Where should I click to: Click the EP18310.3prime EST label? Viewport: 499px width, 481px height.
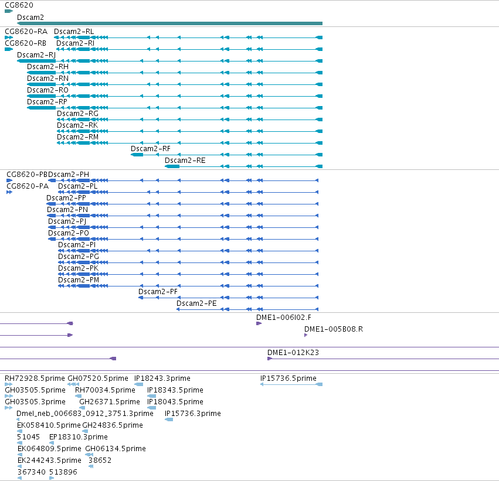click(x=79, y=437)
